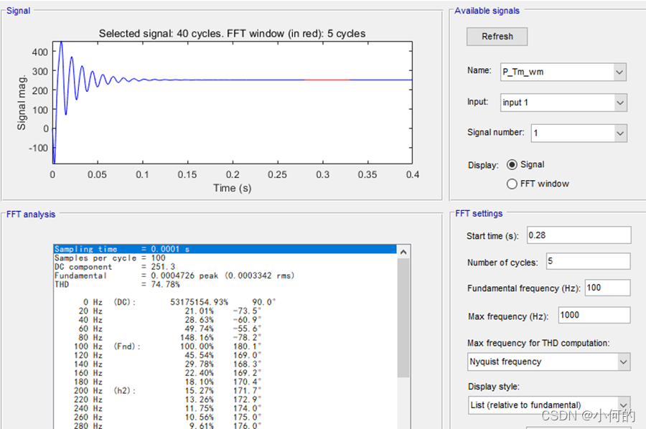Select the 260 Hz row

[x=225, y=417]
